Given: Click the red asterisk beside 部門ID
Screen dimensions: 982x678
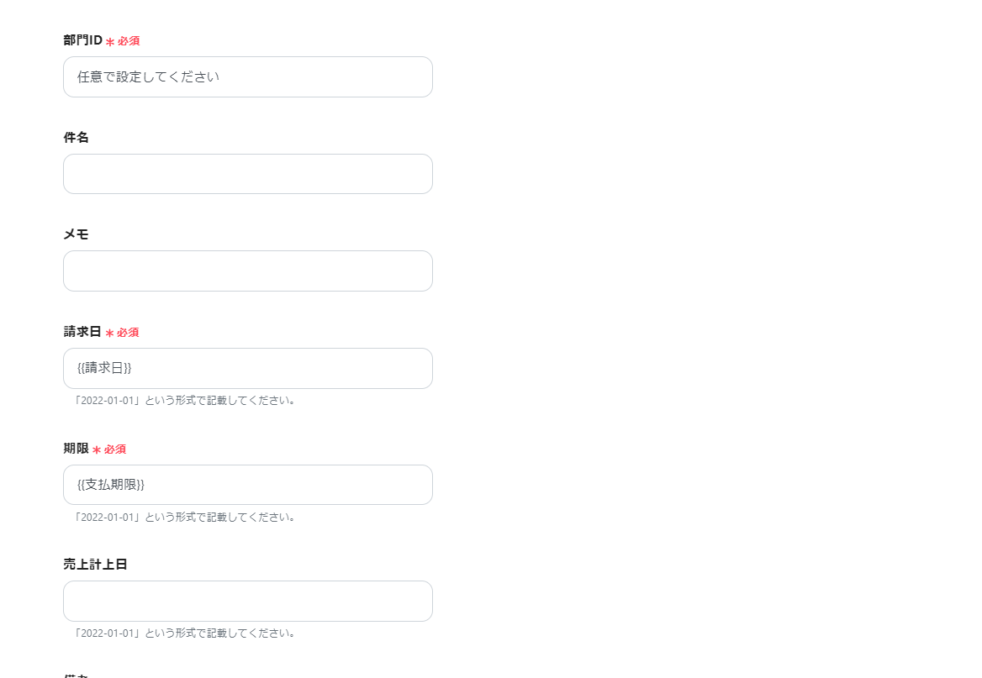Looking at the screenshot, I should [x=110, y=42].
